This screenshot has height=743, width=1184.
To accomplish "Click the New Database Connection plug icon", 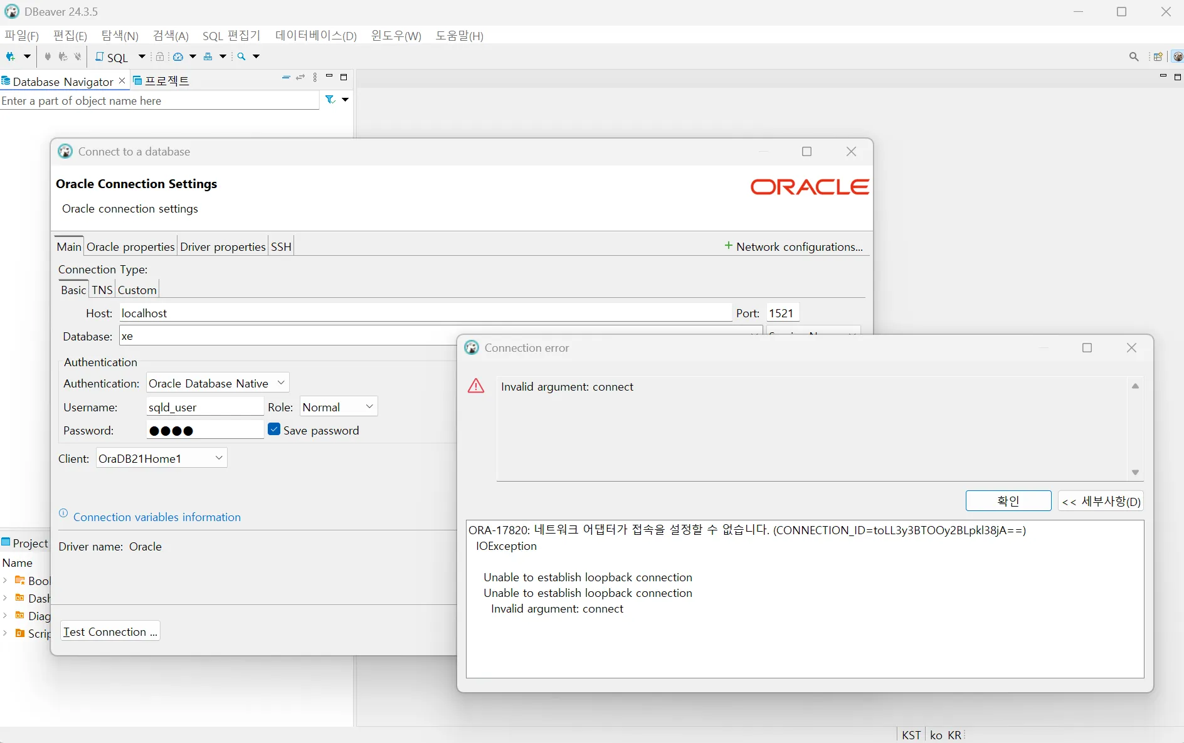I will point(11,56).
